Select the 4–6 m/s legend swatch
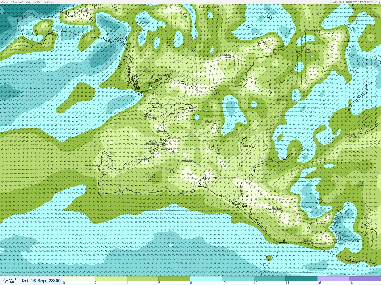 (x=142, y=279)
